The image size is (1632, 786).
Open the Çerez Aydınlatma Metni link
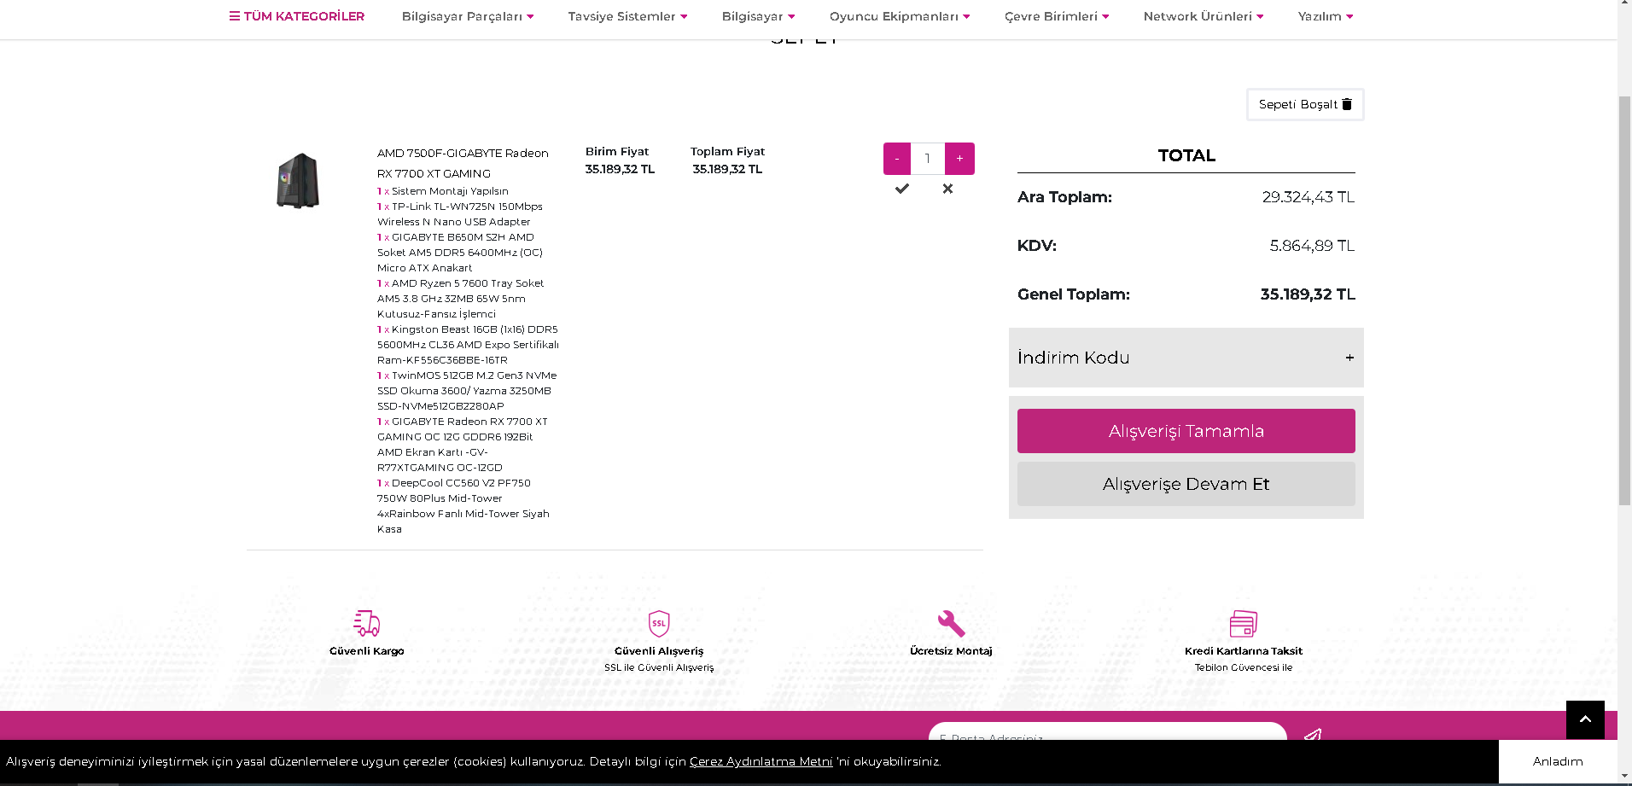tap(761, 761)
